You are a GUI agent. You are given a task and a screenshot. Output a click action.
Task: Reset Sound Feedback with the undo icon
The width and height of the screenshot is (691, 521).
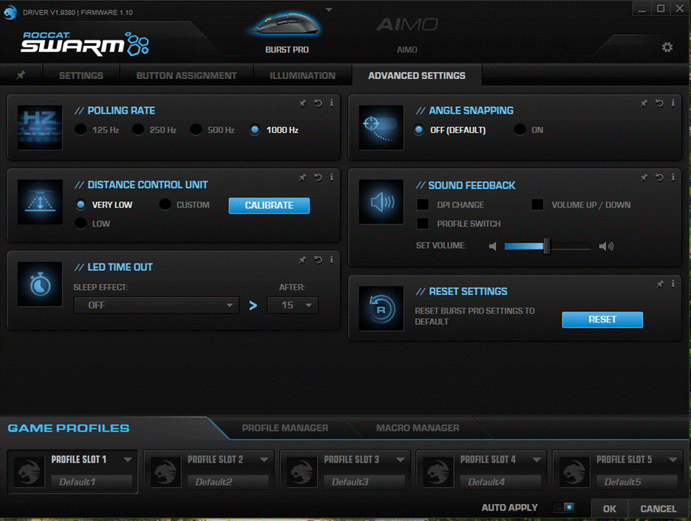tap(659, 177)
